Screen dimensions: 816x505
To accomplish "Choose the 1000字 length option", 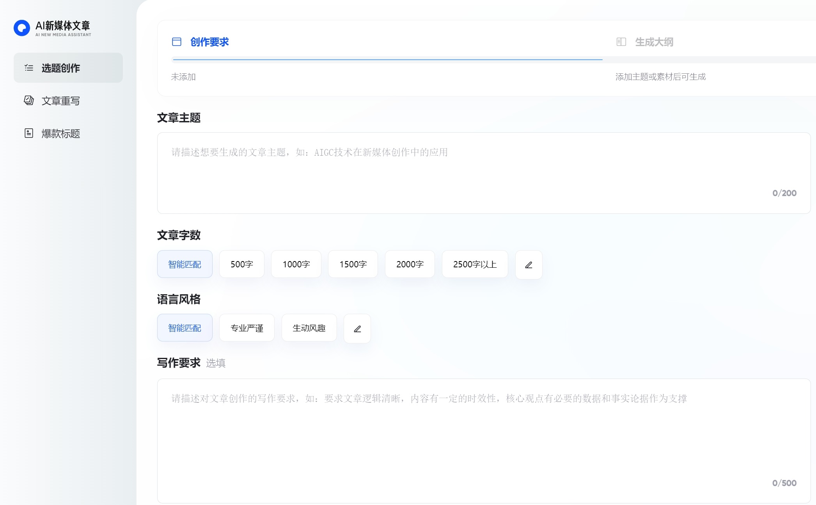I will (x=296, y=264).
